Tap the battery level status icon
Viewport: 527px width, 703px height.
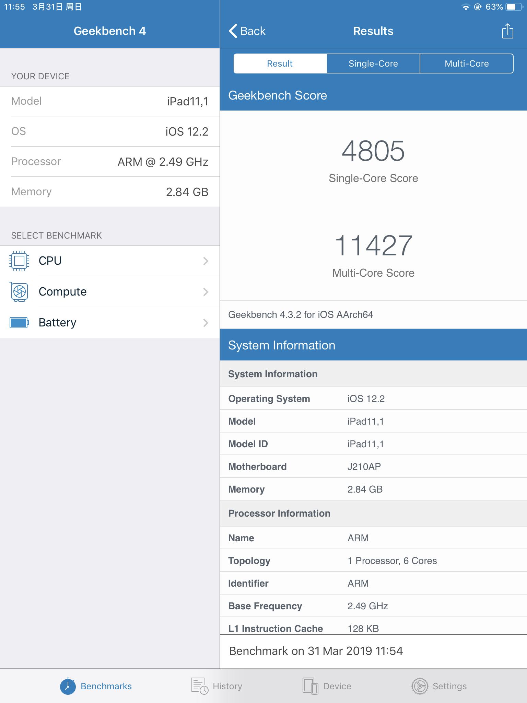(x=514, y=7)
